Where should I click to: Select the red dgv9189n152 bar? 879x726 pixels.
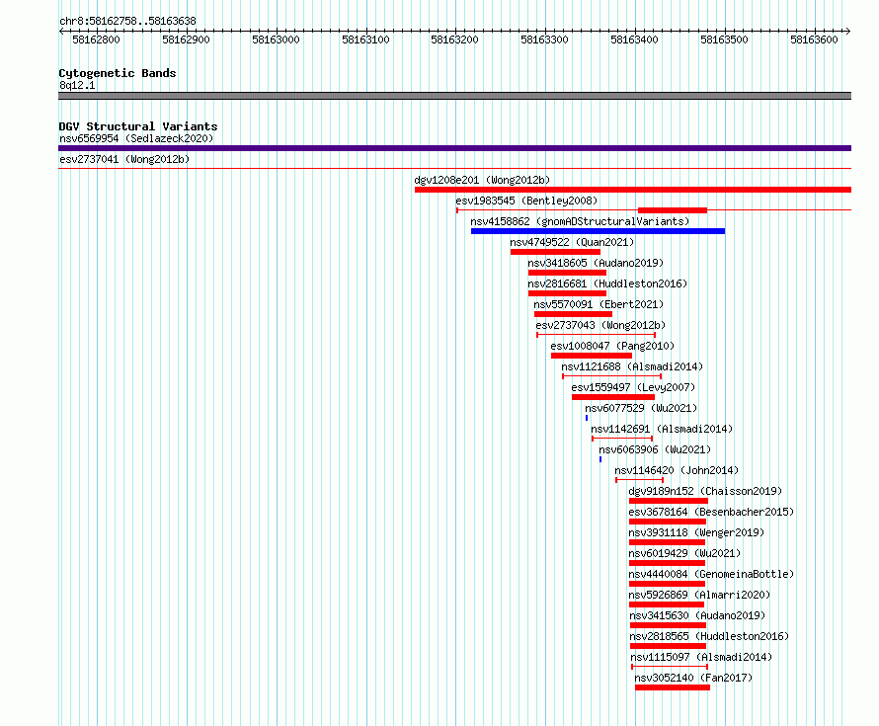coord(669,501)
